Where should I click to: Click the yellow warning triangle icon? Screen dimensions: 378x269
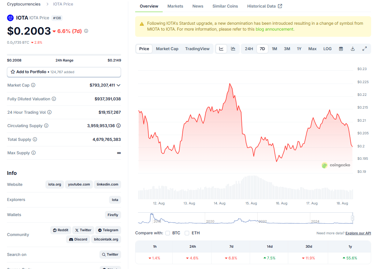142,24
